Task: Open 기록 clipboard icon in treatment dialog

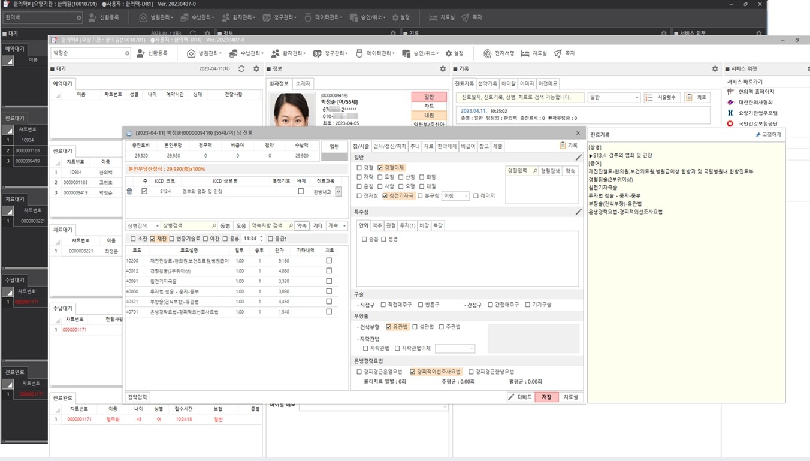Action: [x=563, y=146]
